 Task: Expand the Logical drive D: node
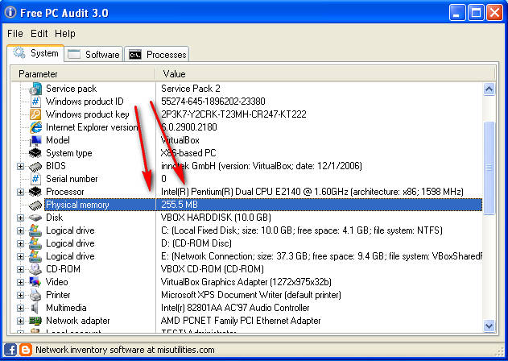[x=20, y=243]
